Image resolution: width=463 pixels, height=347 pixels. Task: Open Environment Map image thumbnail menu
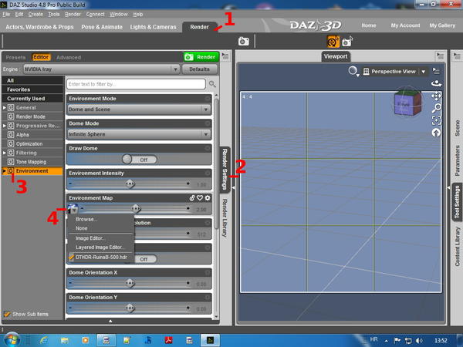point(73,208)
